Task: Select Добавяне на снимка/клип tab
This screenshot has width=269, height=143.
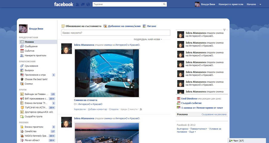Action: [122, 26]
